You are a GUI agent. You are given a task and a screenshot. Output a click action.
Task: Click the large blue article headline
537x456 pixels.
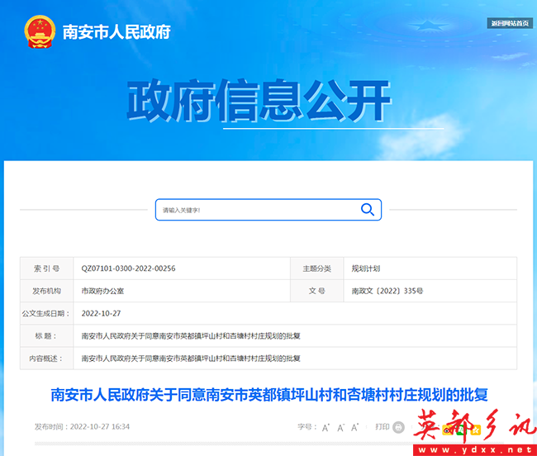(x=269, y=395)
